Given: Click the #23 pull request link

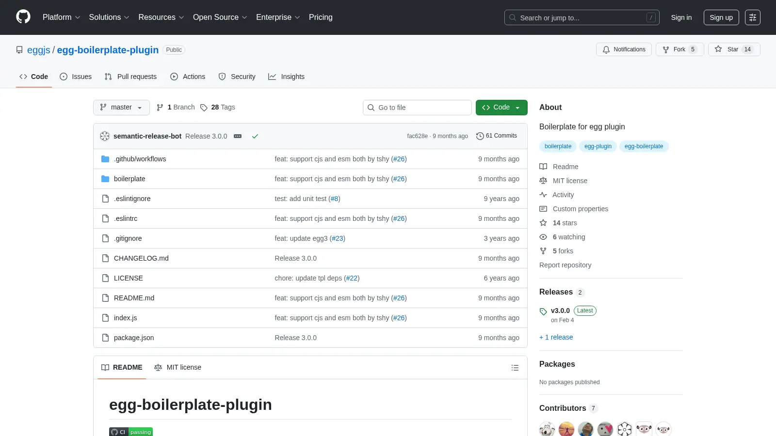Looking at the screenshot, I should tap(338, 238).
